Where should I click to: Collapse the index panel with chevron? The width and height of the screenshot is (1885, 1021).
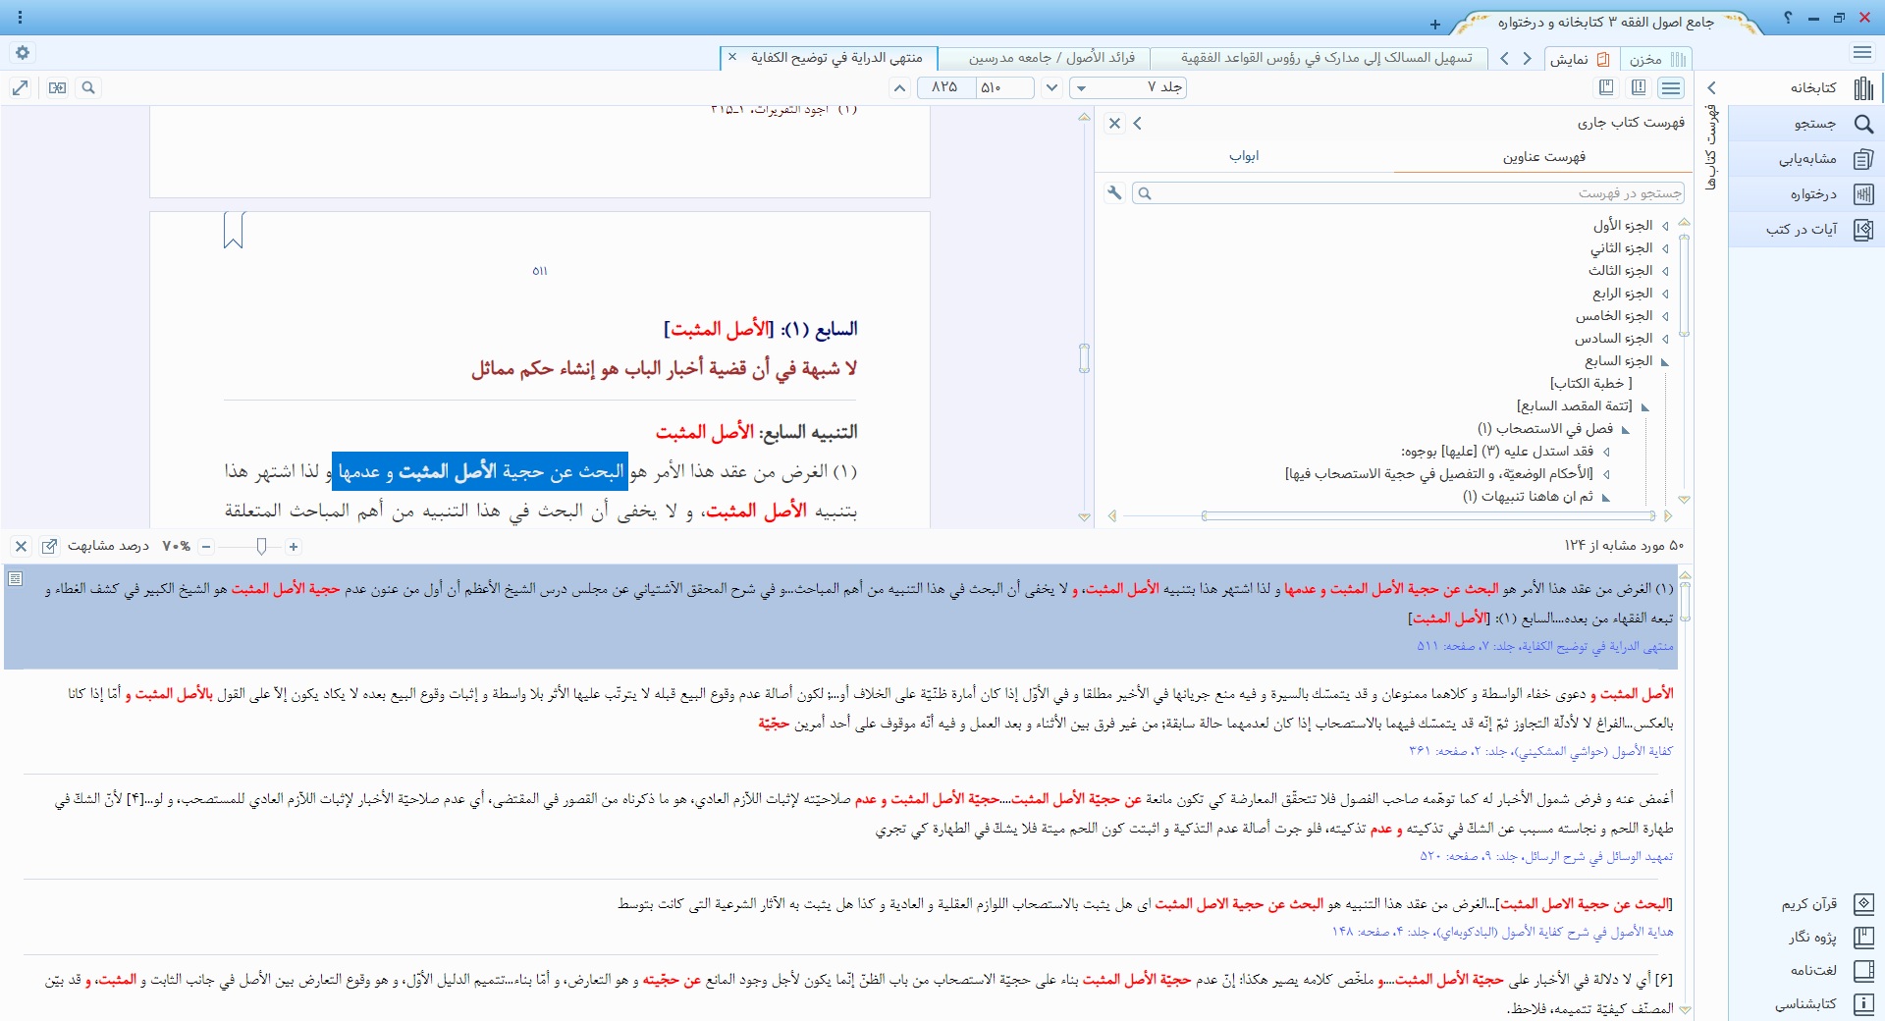coord(1138,124)
